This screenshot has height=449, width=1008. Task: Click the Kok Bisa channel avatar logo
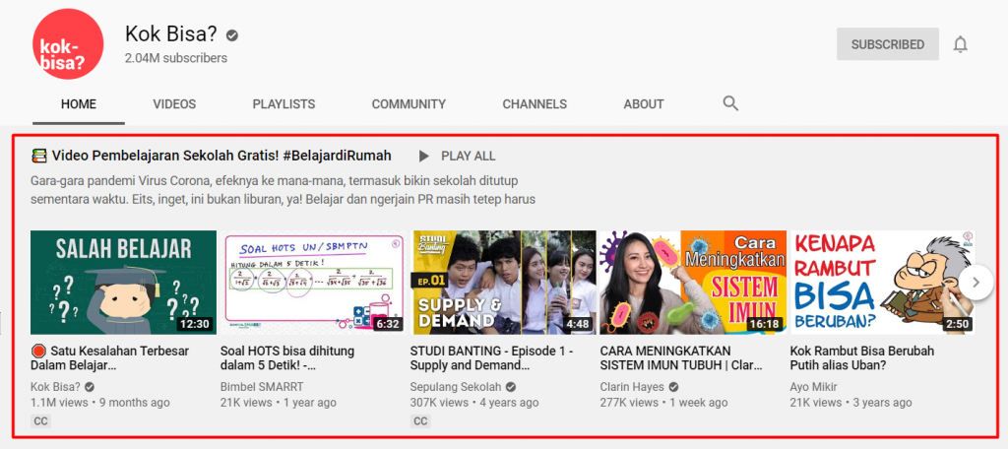tap(68, 44)
